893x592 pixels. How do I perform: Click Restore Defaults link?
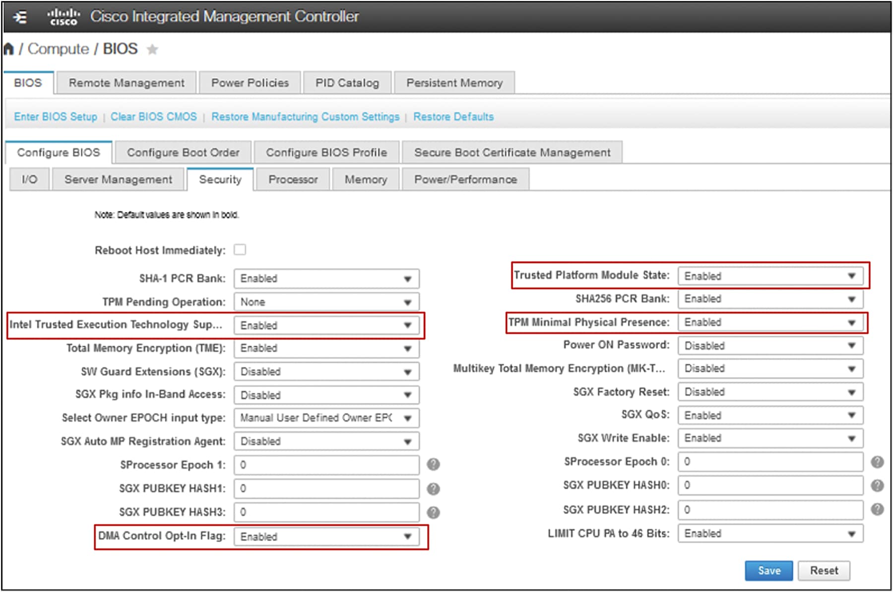point(453,117)
